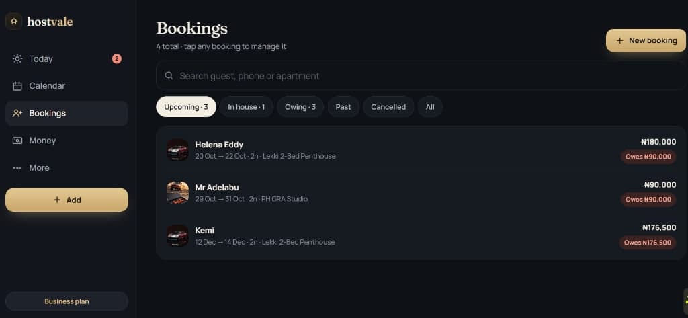Screen dimensions: 688x318
Task: Switch to the Owing · 3 filter
Action: 300,107
